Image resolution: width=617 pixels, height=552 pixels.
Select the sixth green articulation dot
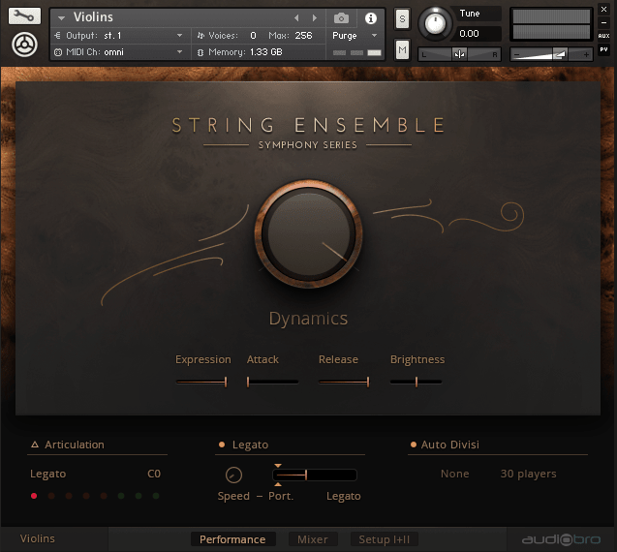point(121,496)
